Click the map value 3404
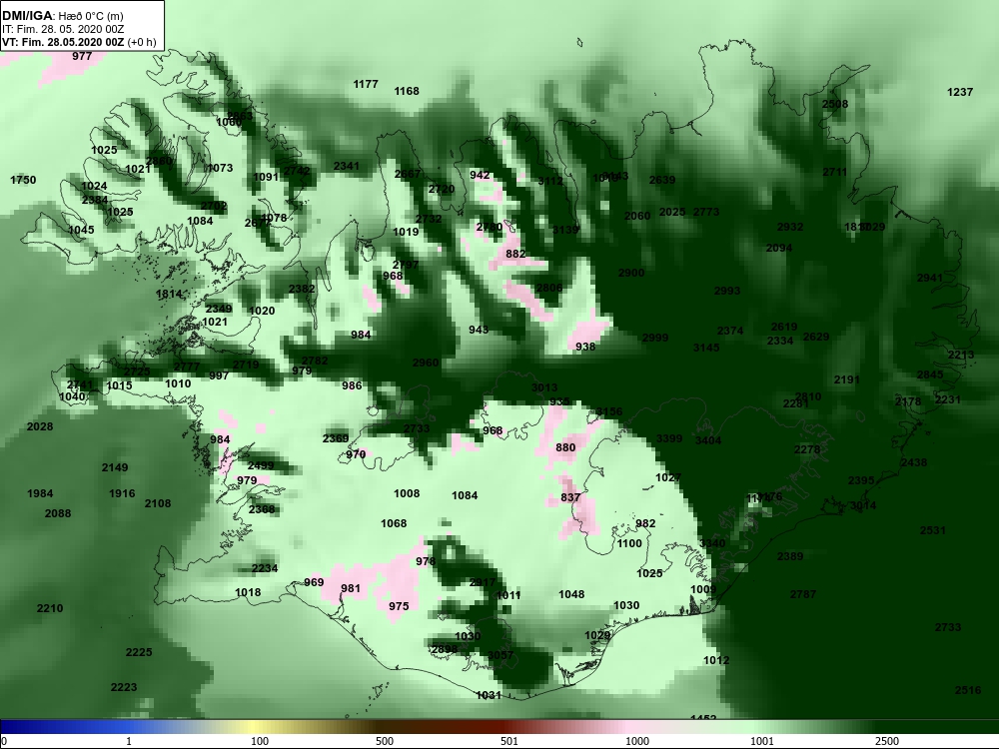This screenshot has width=999, height=749. click(708, 440)
